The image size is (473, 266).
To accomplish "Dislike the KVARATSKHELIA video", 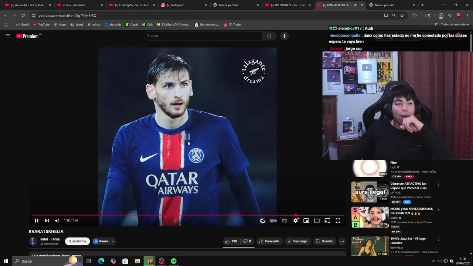I will click(247, 241).
